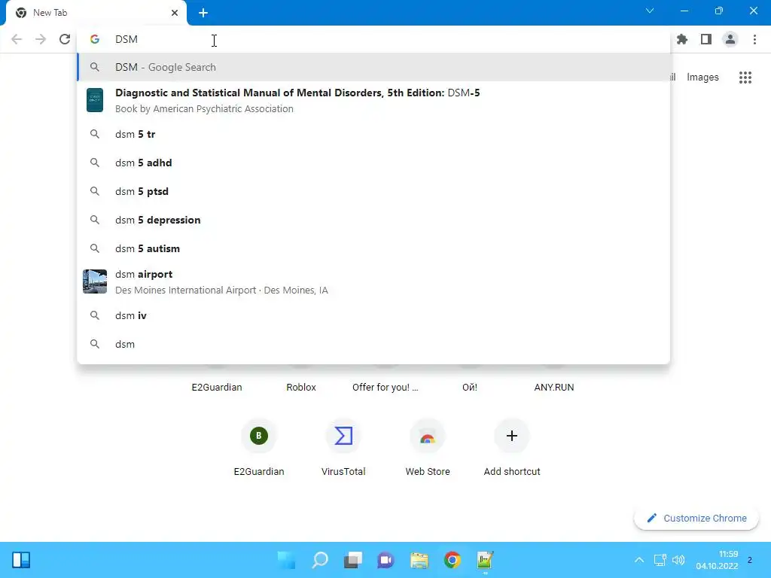Open the VirusTotal shortcut

343,447
